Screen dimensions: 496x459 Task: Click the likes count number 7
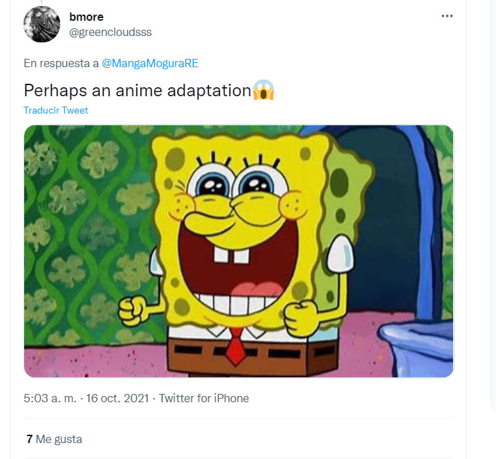click(x=29, y=439)
